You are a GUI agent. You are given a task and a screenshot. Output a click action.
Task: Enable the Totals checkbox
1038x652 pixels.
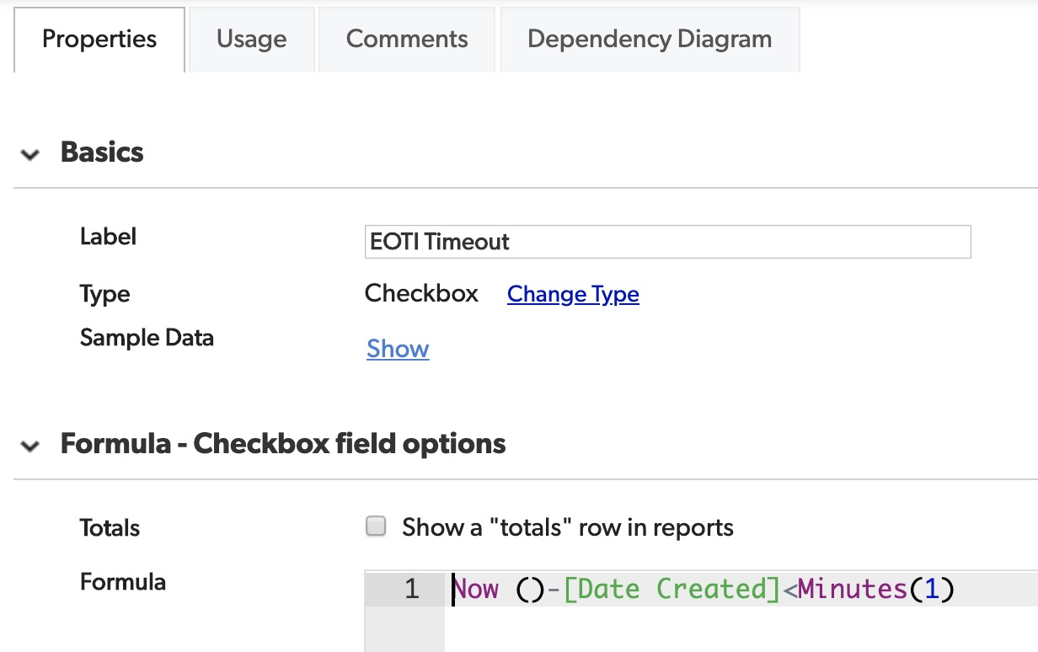tap(375, 527)
